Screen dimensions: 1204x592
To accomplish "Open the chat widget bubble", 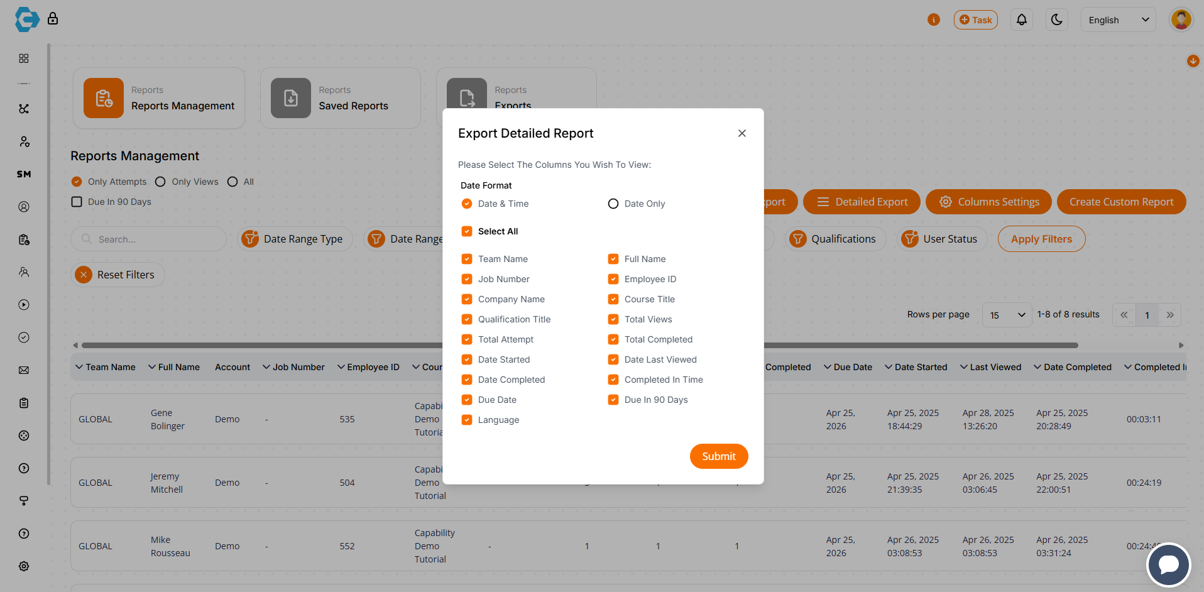I will (x=1168, y=565).
